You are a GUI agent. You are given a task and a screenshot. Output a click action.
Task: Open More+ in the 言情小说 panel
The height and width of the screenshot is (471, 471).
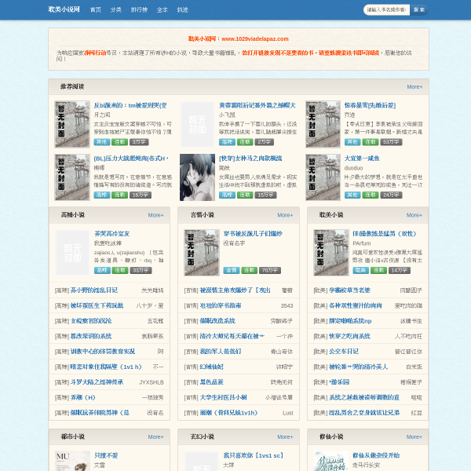coord(285,215)
